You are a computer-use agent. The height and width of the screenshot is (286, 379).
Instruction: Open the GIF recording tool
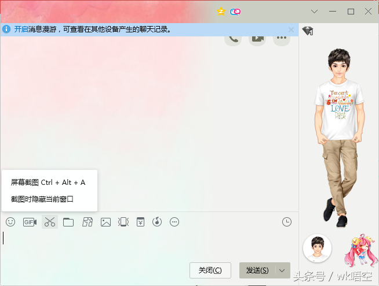[30, 222]
